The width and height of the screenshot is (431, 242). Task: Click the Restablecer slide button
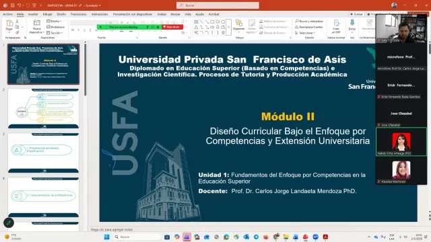tap(55, 27)
